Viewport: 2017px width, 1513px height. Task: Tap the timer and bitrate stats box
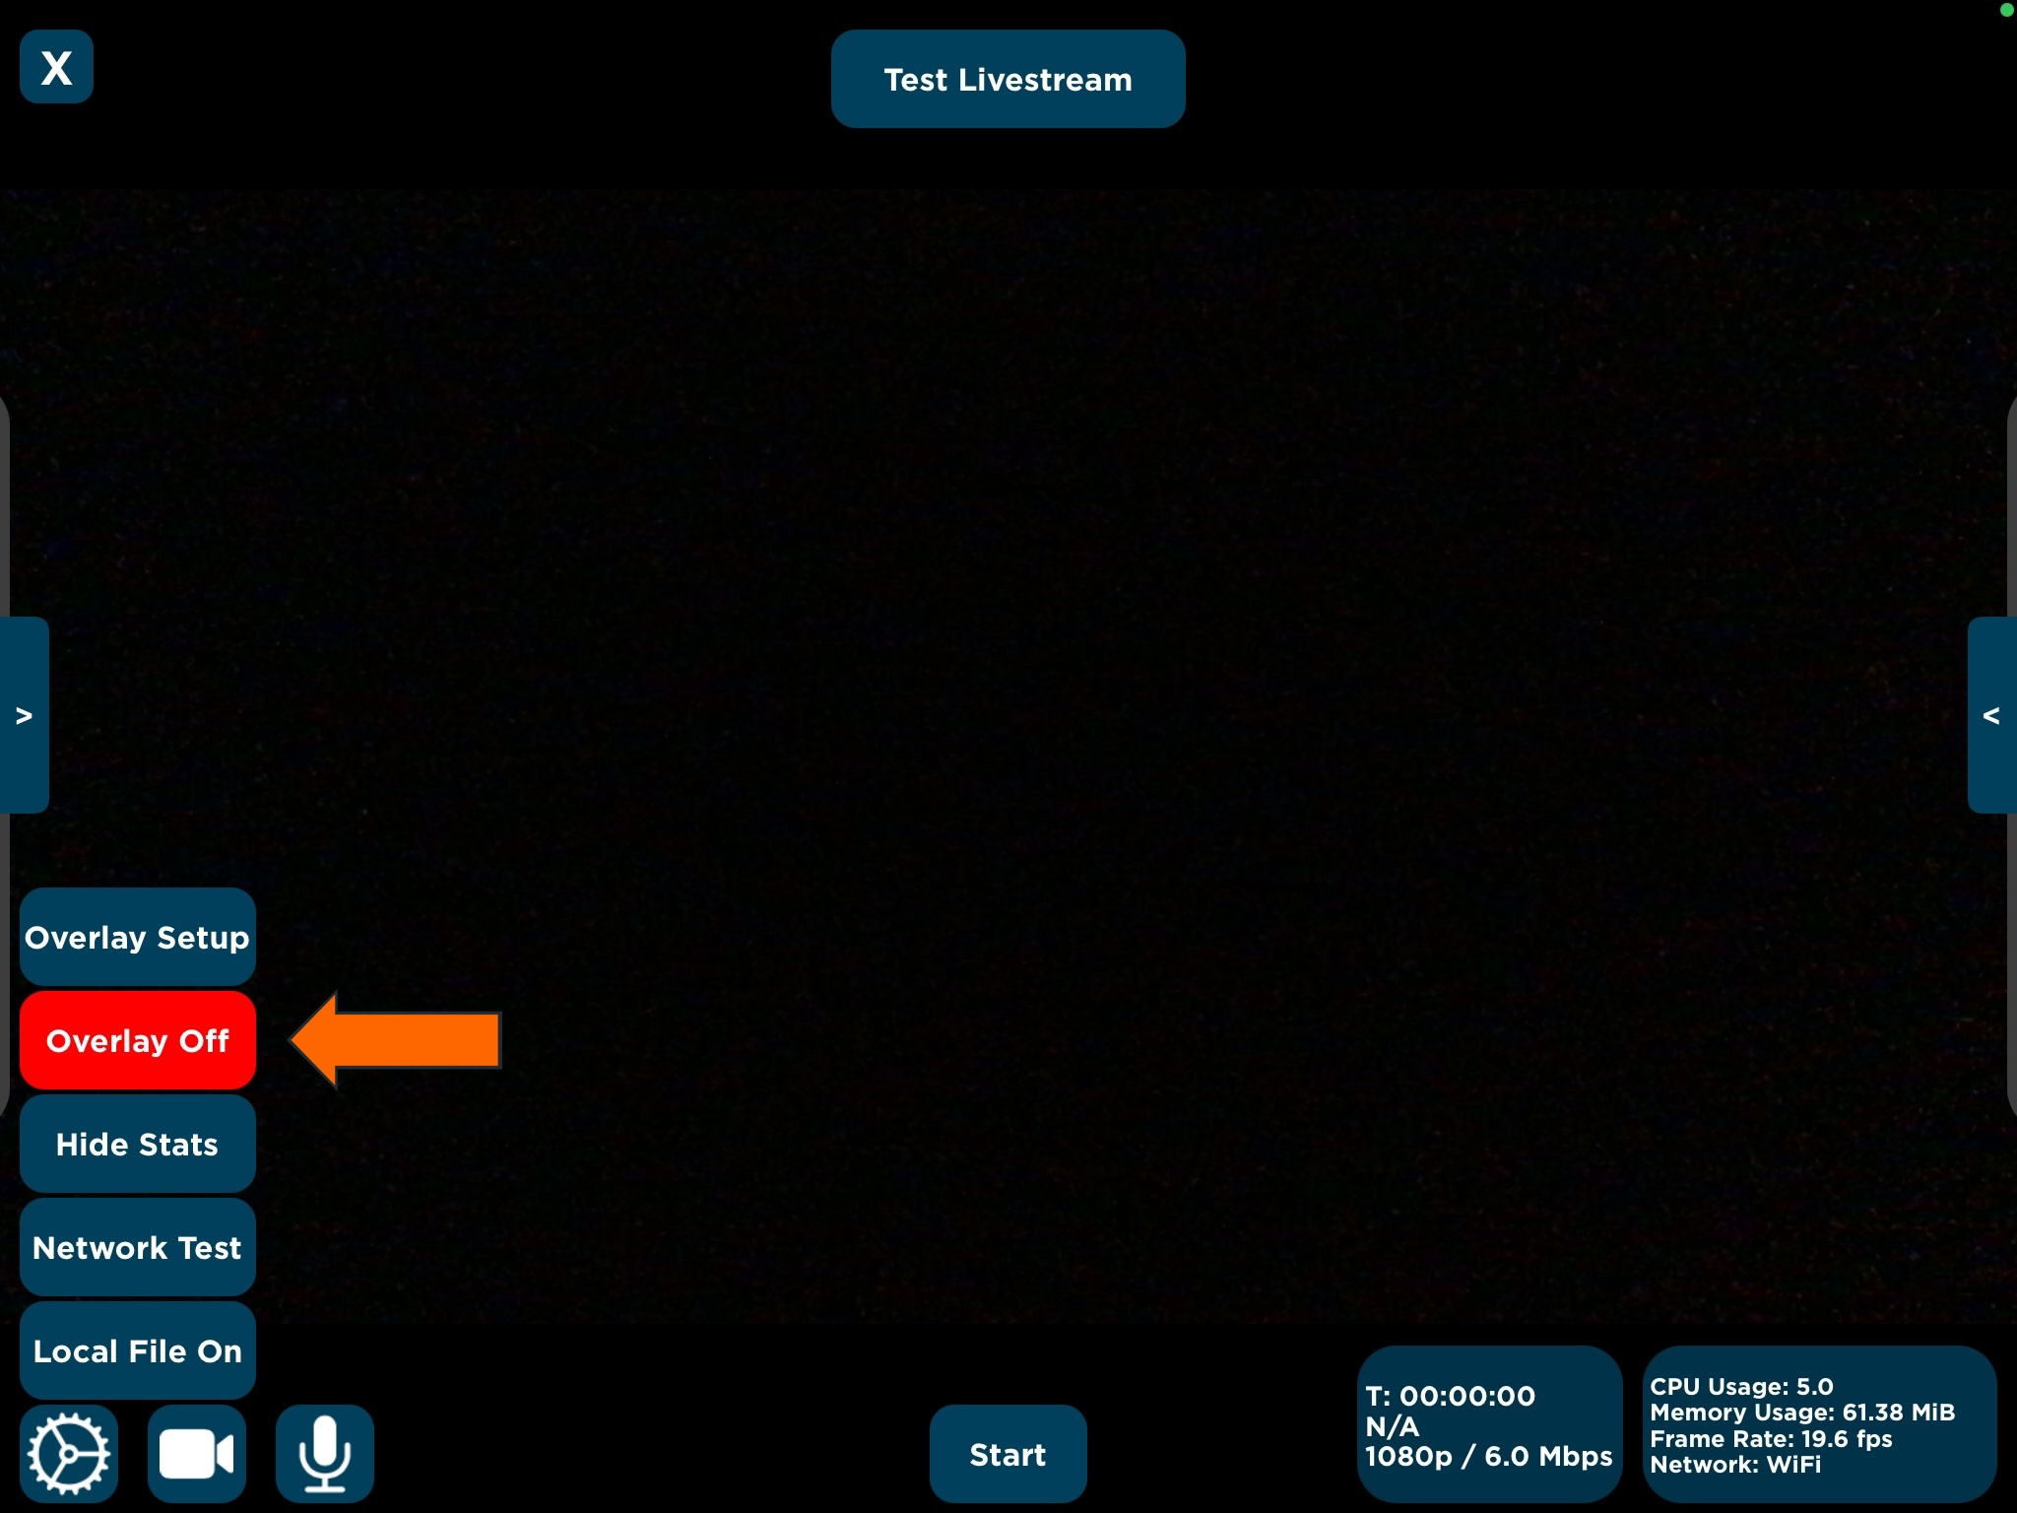tap(1489, 1424)
